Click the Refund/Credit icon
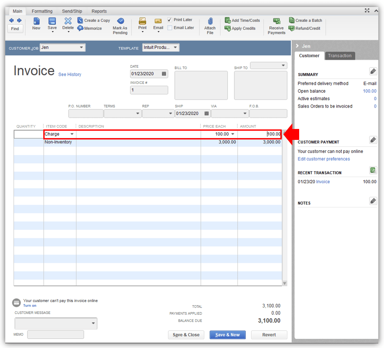 [305, 27]
